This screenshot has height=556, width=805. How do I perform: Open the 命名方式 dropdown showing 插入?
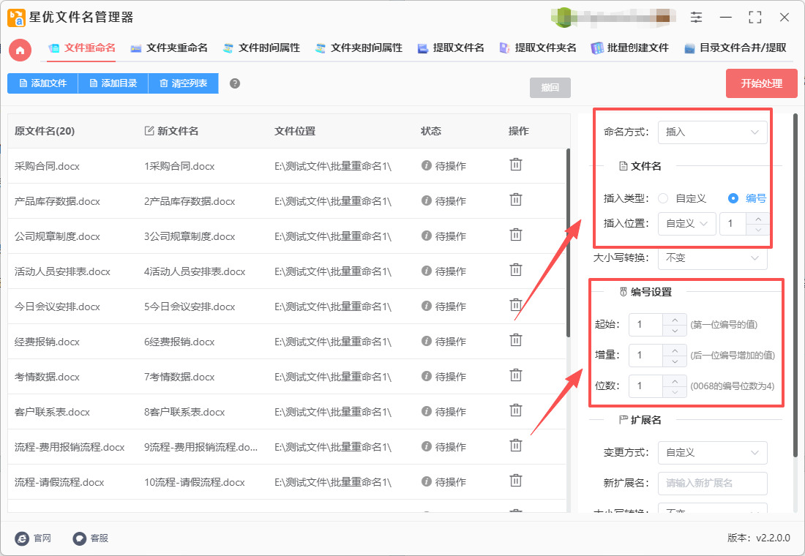(x=713, y=132)
